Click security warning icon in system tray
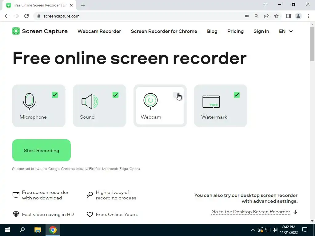The width and height of the screenshot is (315, 236). [261, 230]
